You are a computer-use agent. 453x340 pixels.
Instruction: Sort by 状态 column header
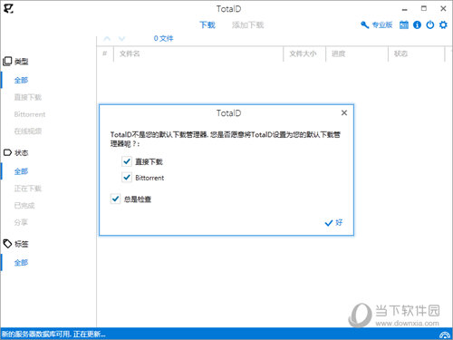click(416, 53)
